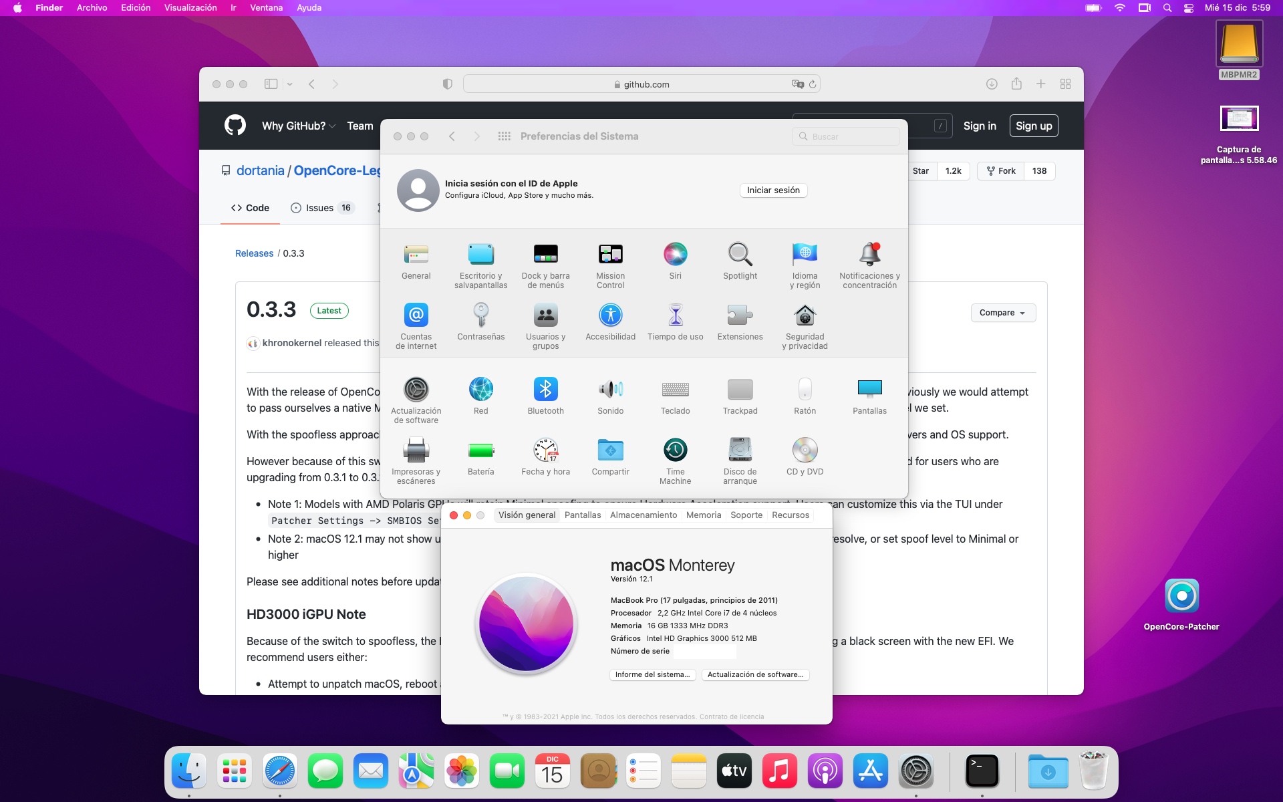Open the Batería preference pane
Screen dimensions: 1283x802
coord(480,450)
